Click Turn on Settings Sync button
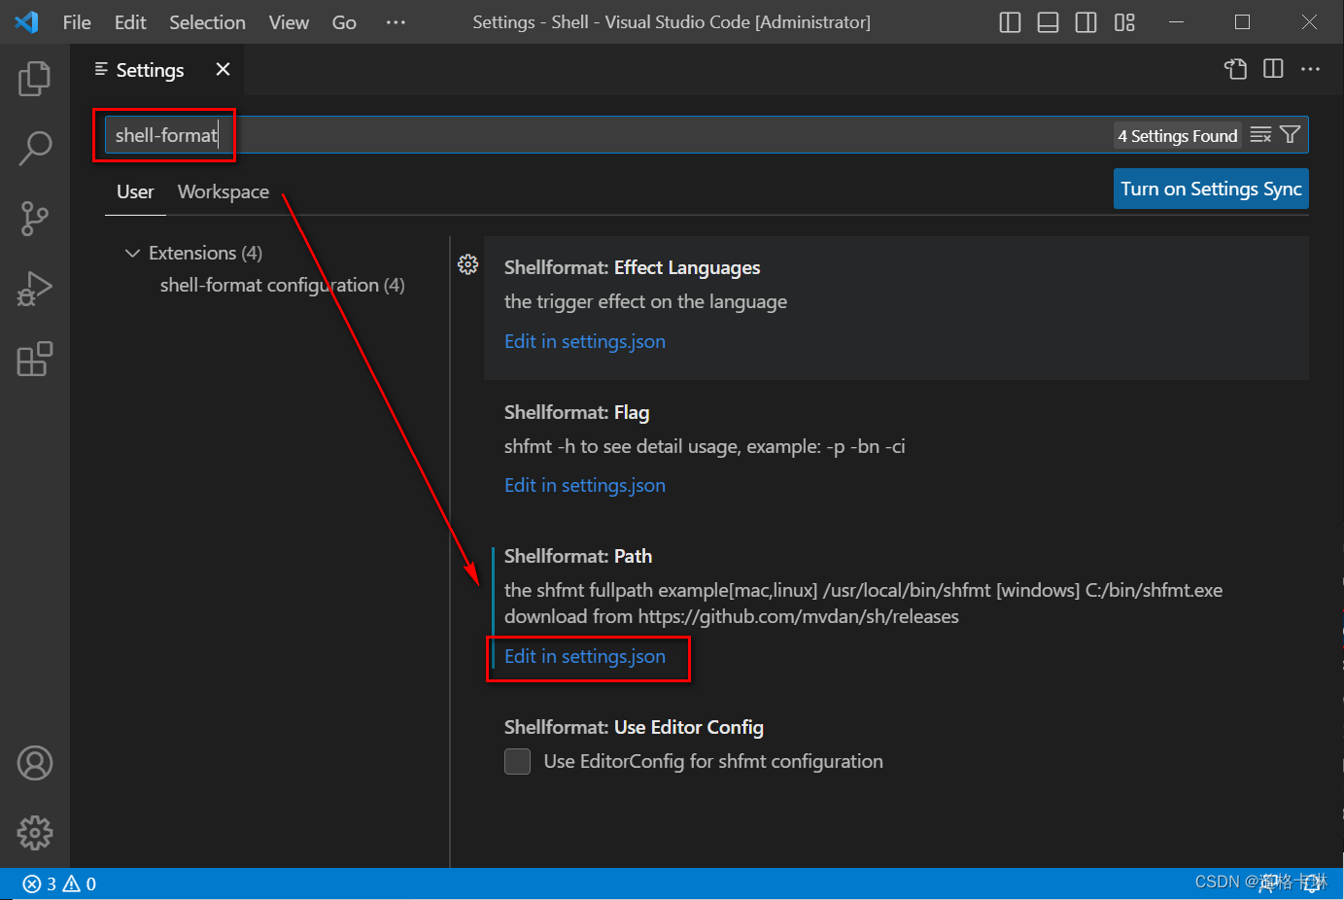Image resolution: width=1344 pixels, height=900 pixels. pyautogui.click(x=1211, y=189)
